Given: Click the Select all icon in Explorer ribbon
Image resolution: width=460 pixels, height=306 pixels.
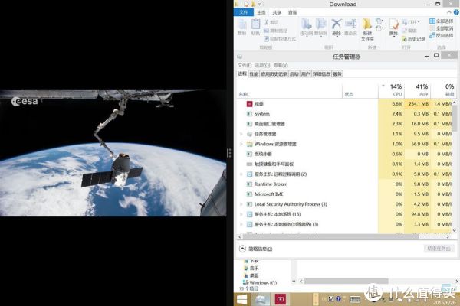Looking at the screenshot, I should tap(432, 21).
